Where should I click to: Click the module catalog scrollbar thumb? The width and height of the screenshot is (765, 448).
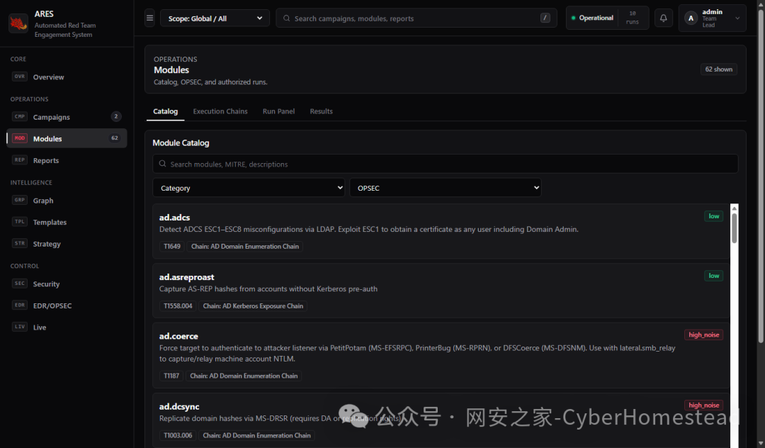[734, 228]
